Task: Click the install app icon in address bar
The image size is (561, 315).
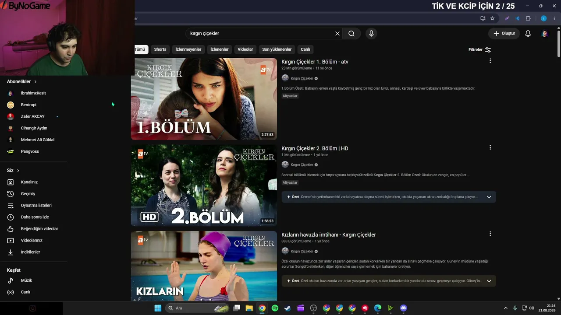Action: pyautogui.click(x=483, y=18)
